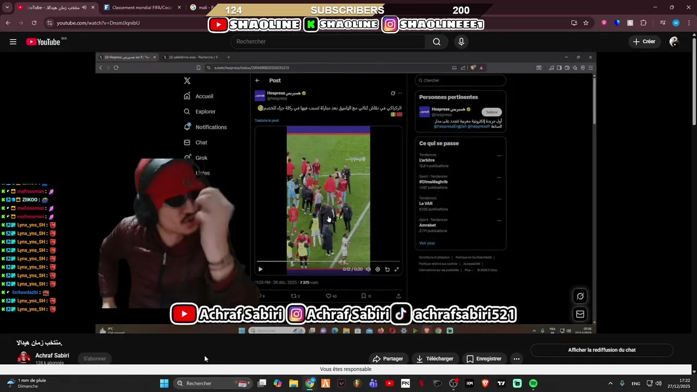This screenshot has height=392, width=697.
Task: Go to the YouTube home logo
Action: tap(43, 42)
